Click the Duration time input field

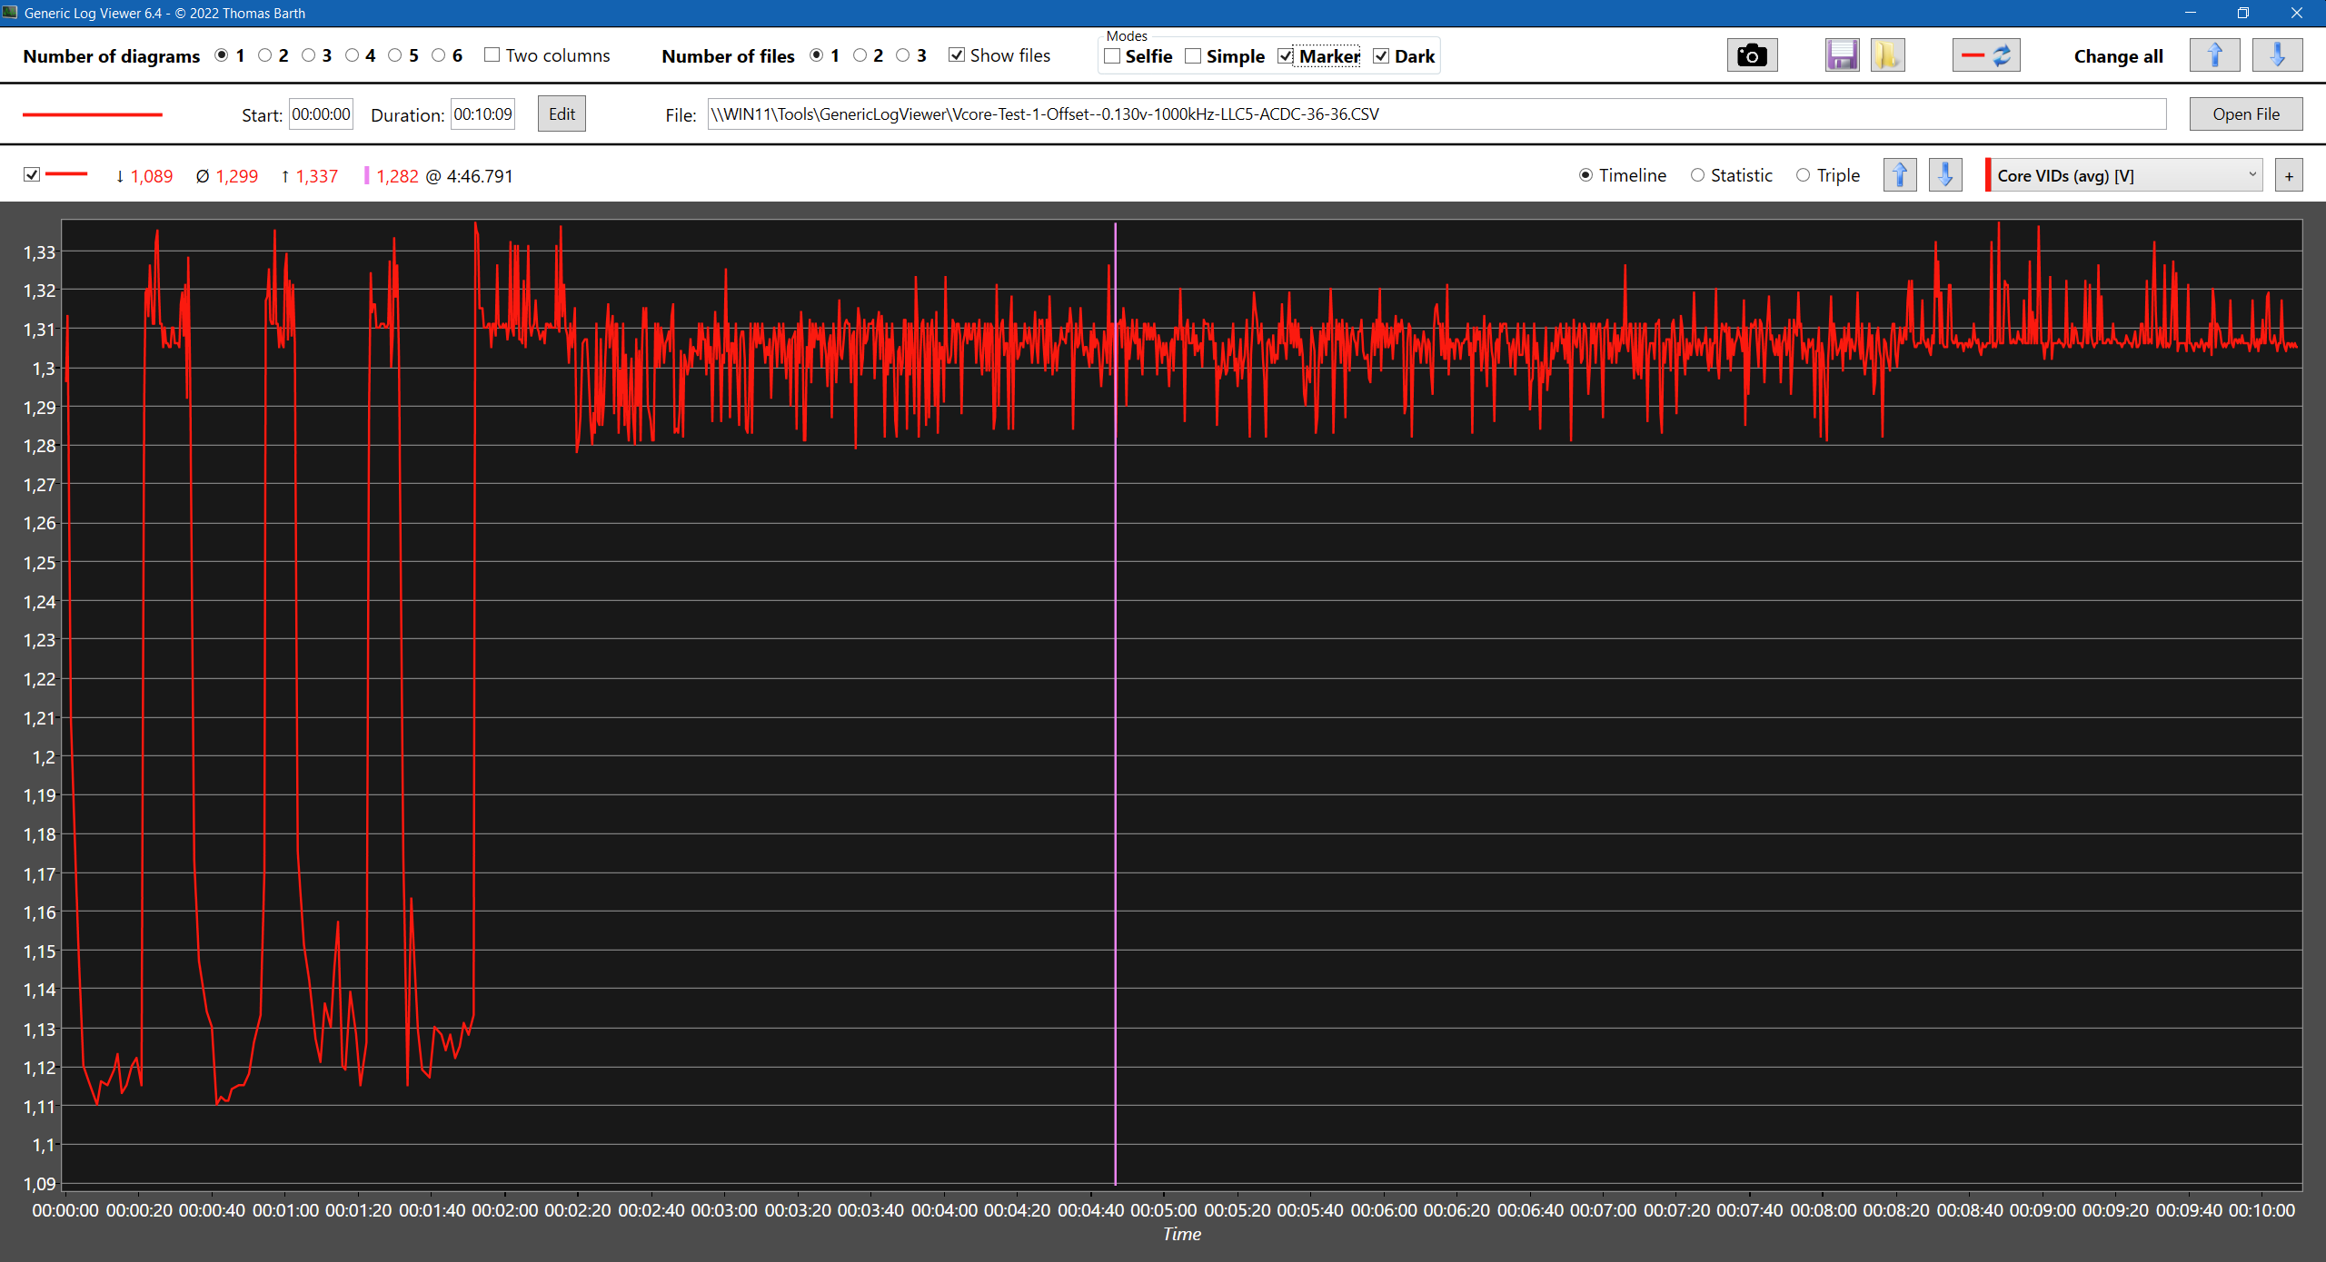[x=482, y=114]
